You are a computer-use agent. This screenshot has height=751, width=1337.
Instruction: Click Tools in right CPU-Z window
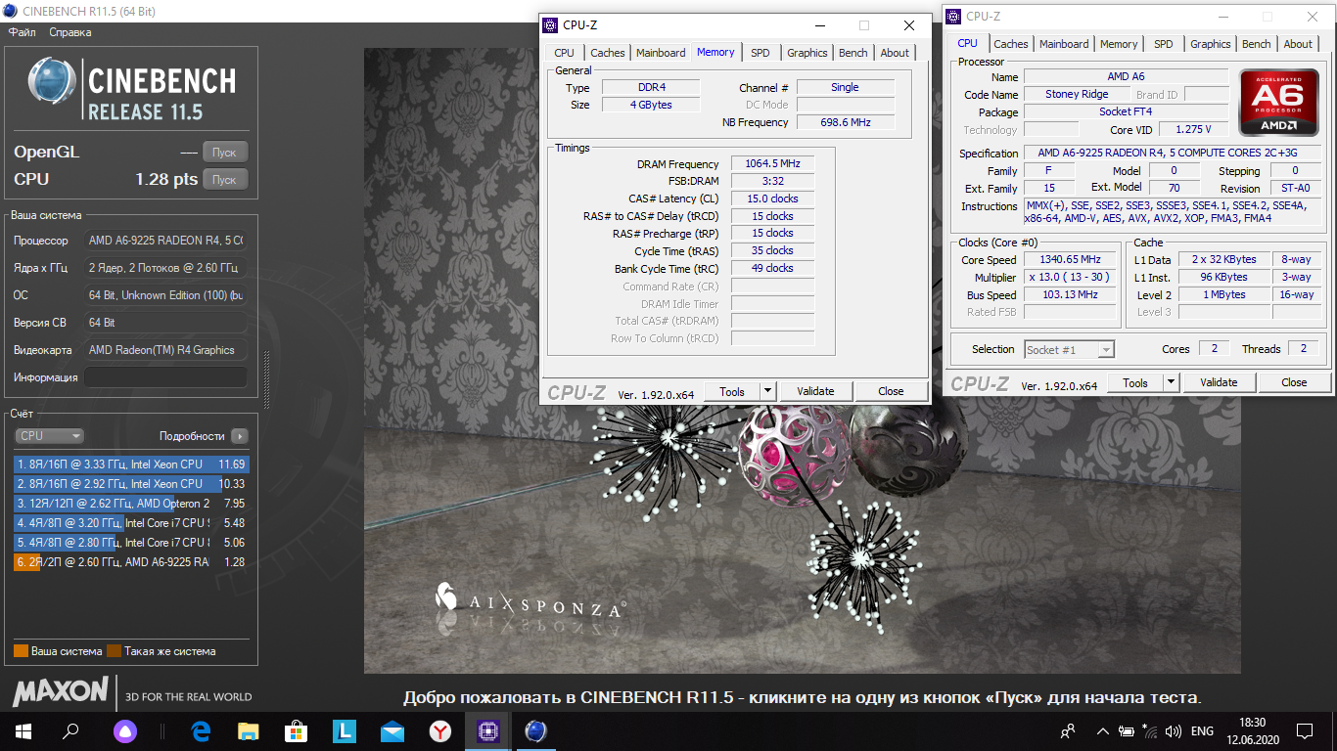pos(1135,382)
